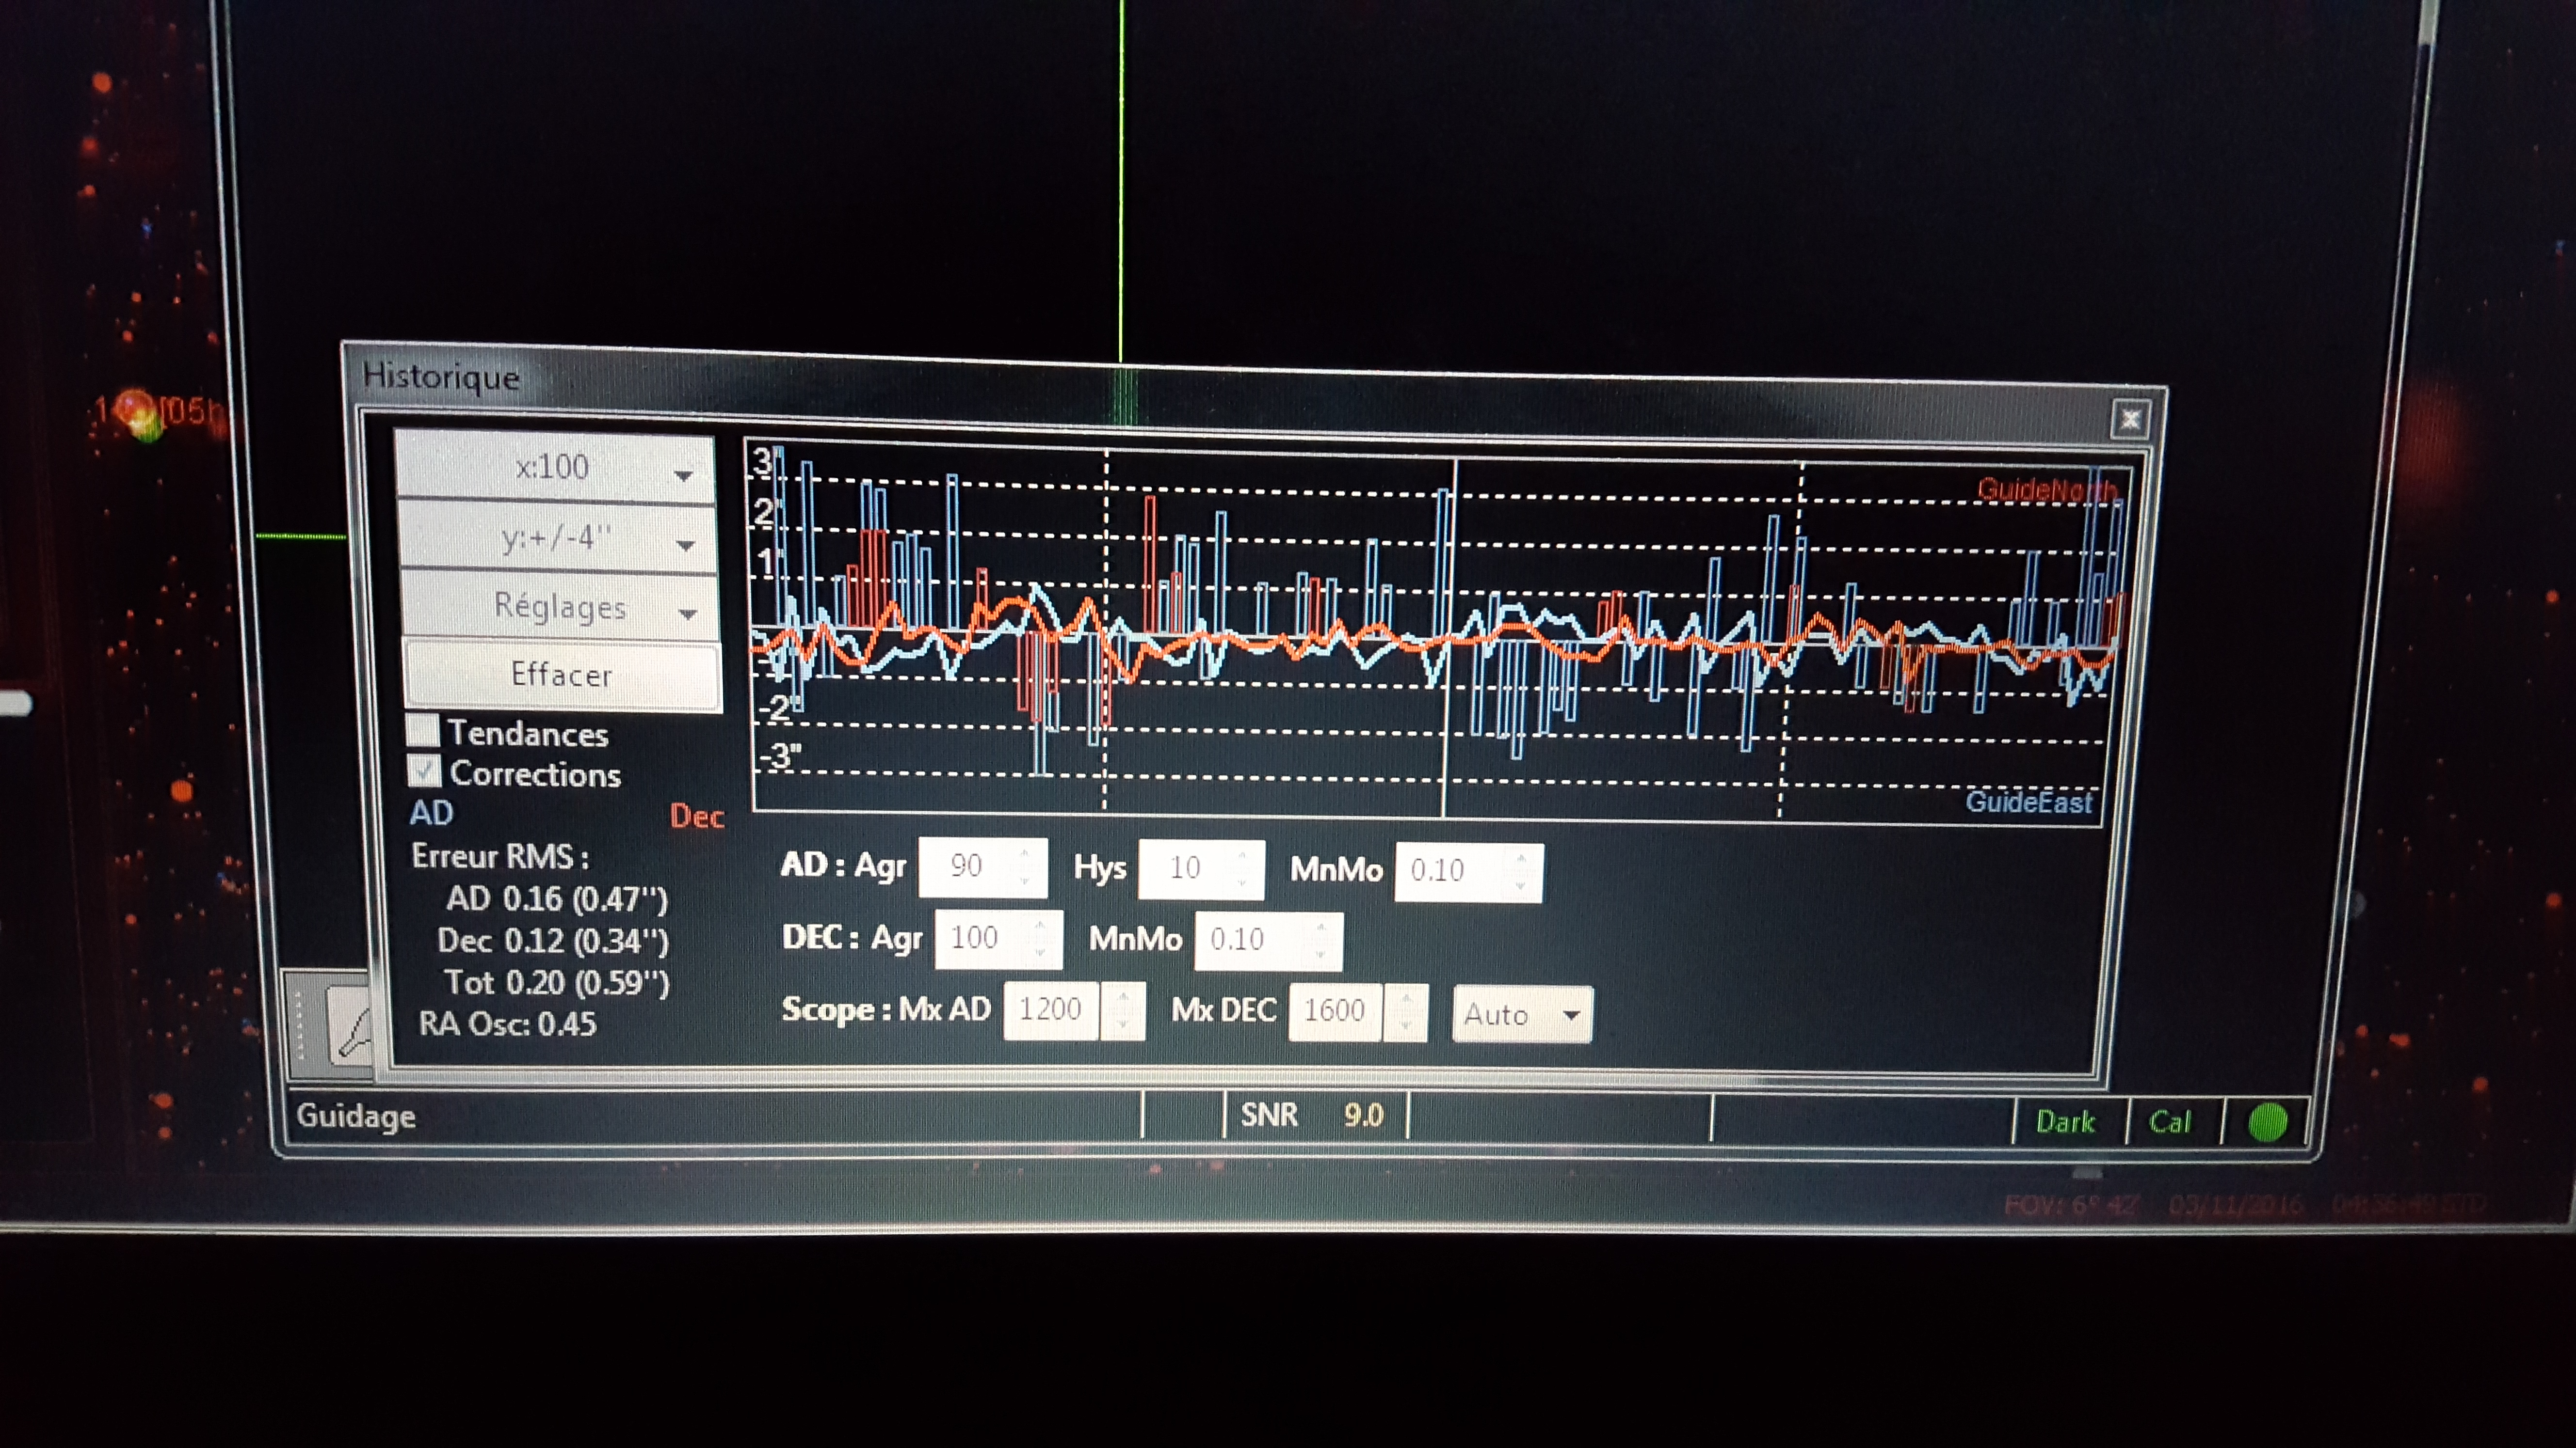Click the red Dec color label

(x=696, y=817)
